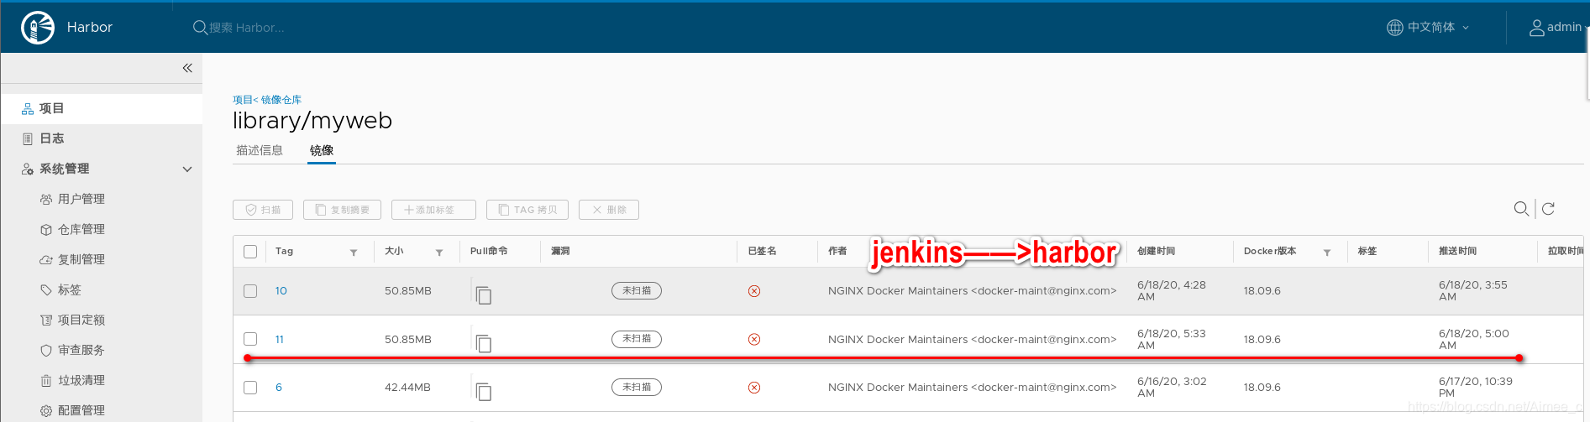Switch to the 镜像 tab
The height and width of the screenshot is (422, 1590).
click(x=322, y=150)
